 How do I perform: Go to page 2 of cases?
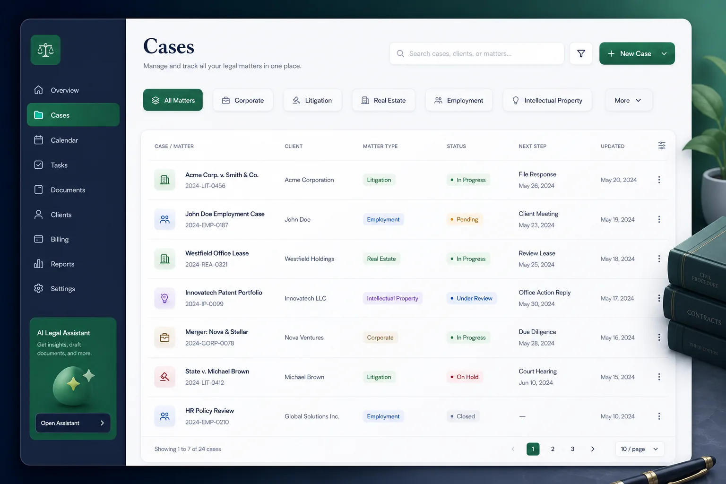click(553, 449)
